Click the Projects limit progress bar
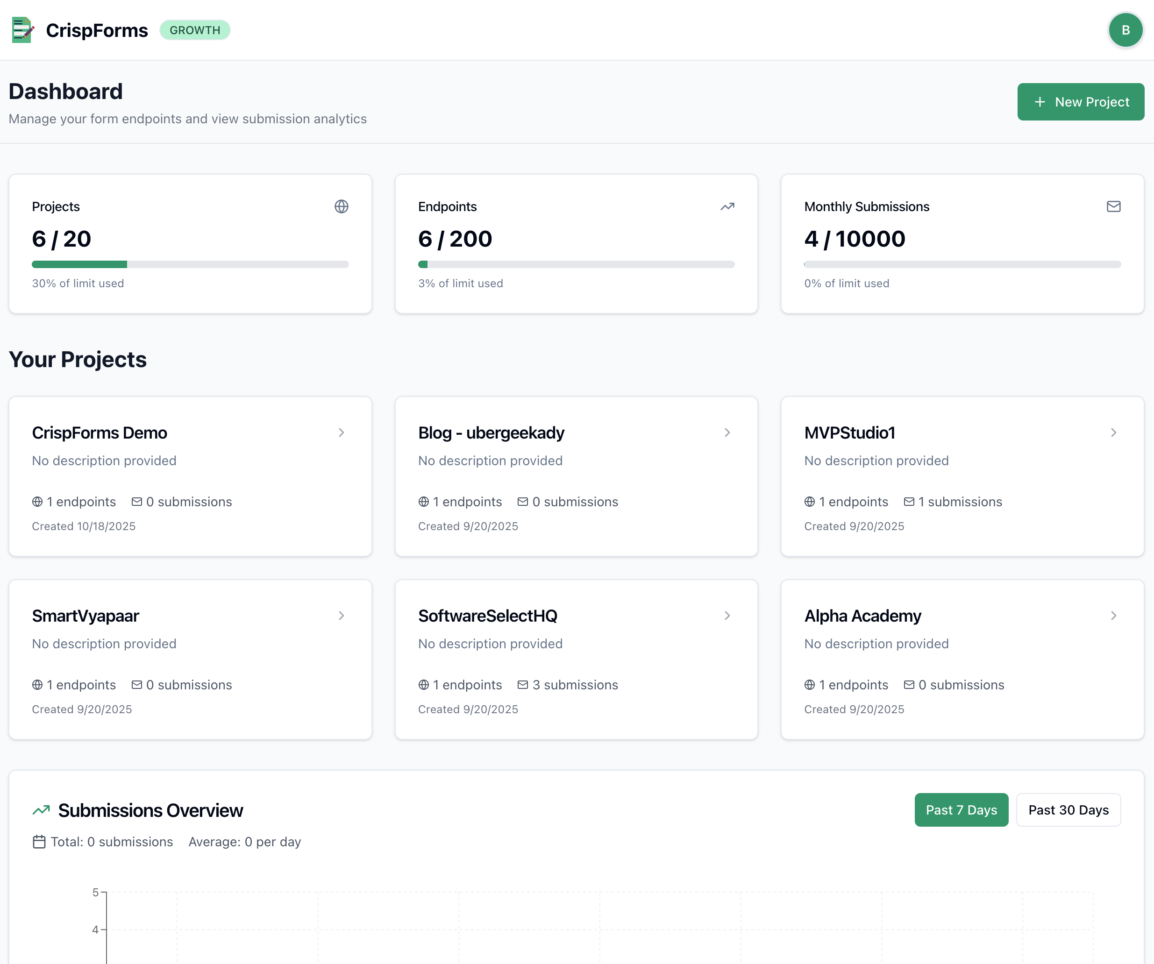1154x964 pixels. (190, 264)
